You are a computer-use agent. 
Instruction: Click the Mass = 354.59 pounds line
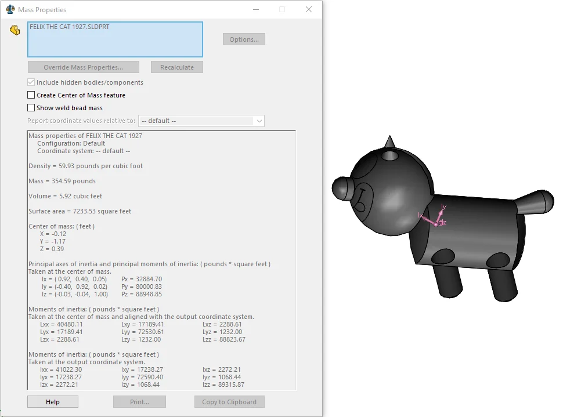[x=62, y=181]
